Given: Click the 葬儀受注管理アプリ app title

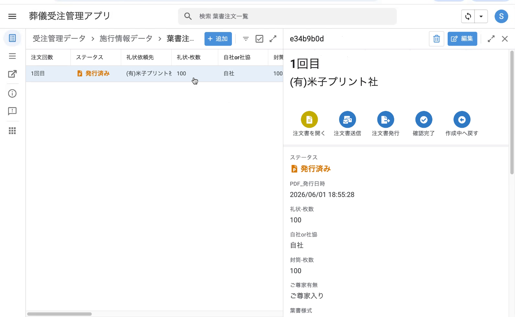Looking at the screenshot, I should click(70, 16).
